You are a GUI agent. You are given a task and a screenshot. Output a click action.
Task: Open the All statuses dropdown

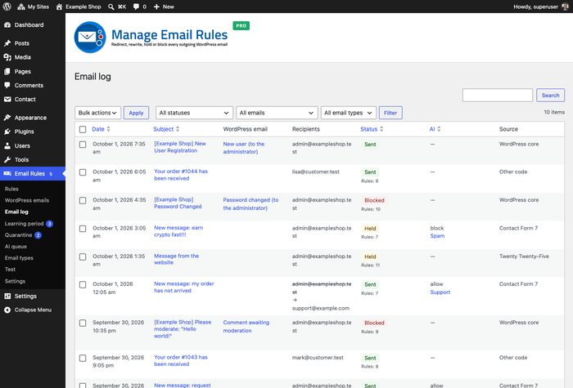(194, 113)
